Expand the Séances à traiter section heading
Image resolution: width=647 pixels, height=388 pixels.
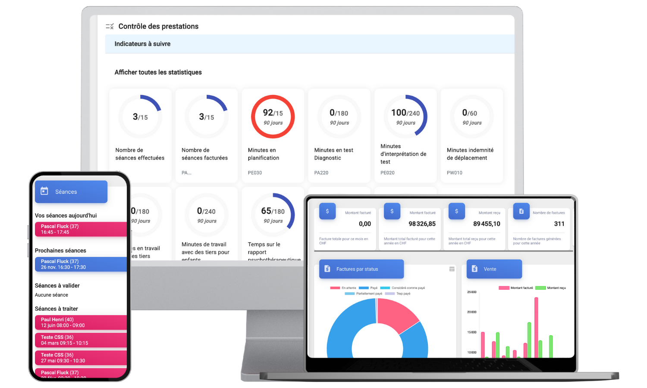point(57,309)
